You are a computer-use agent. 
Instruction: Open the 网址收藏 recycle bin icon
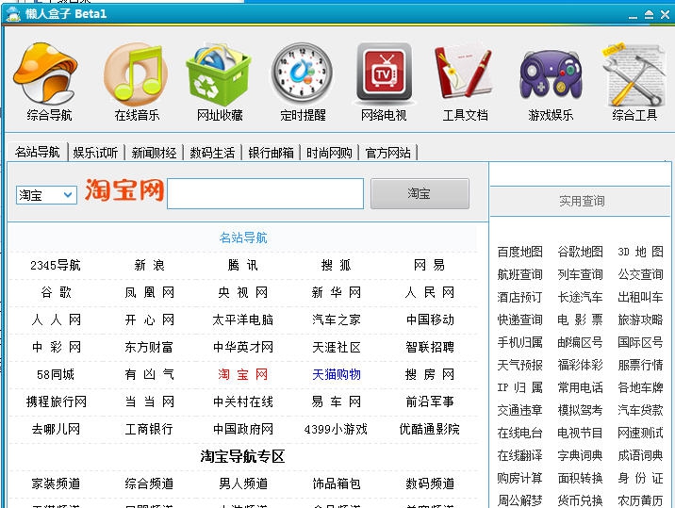(219, 74)
